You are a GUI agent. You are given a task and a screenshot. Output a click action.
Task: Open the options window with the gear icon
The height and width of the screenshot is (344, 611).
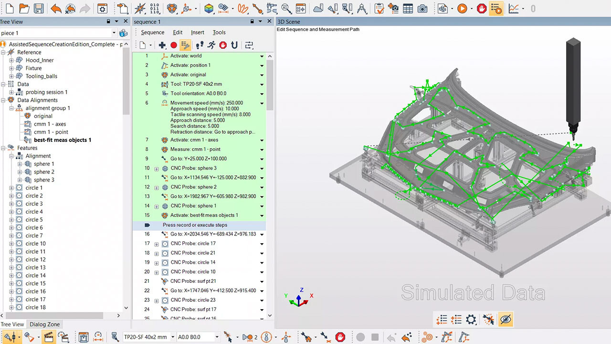click(102, 9)
